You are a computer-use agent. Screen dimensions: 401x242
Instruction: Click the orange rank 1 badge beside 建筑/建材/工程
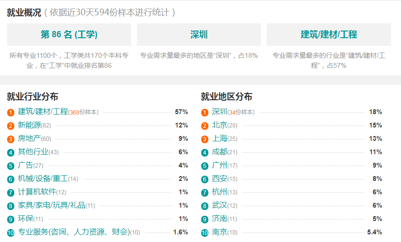pos(11,113)
